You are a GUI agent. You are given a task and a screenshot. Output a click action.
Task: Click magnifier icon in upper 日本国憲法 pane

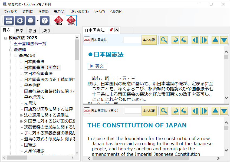point(164,40)
